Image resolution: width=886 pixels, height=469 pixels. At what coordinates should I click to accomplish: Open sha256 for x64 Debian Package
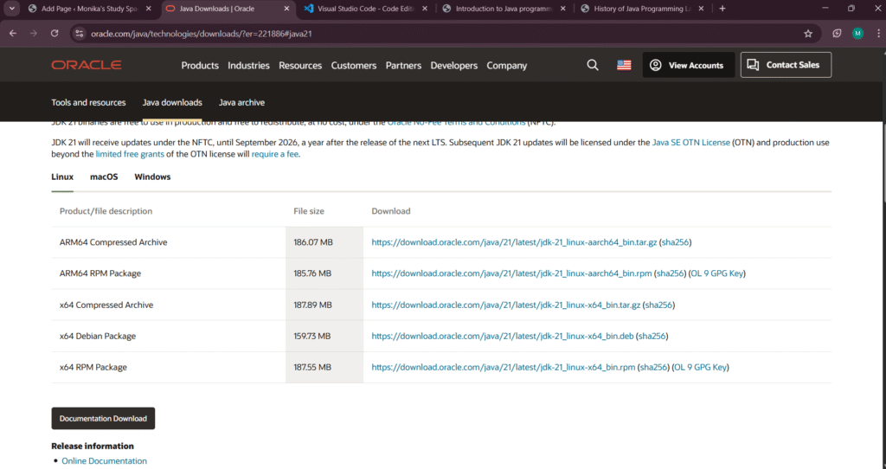point(652,337)
